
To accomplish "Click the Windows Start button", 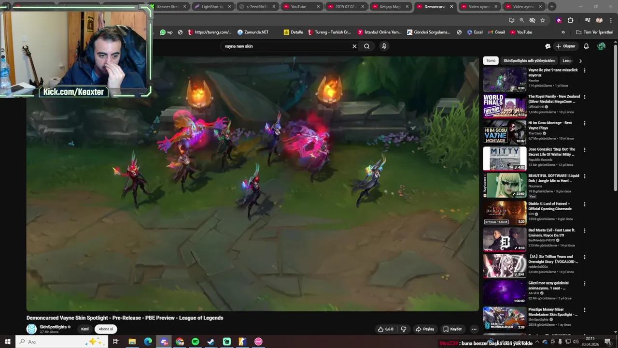I will click(7, 342).
